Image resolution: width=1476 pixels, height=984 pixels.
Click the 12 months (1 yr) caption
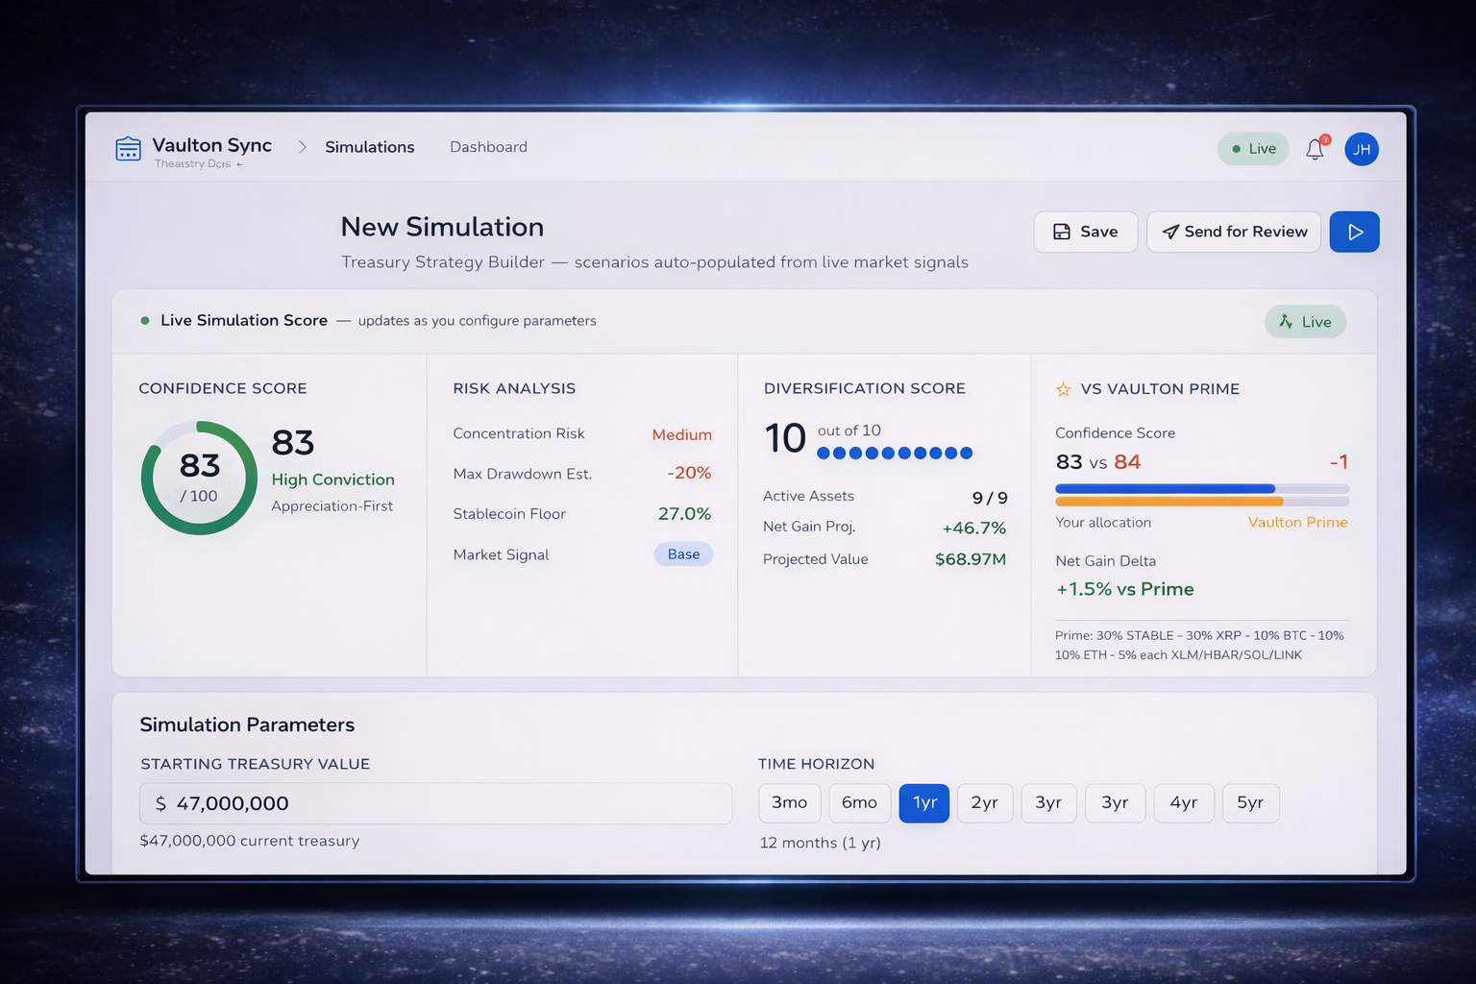coord(820,843)
